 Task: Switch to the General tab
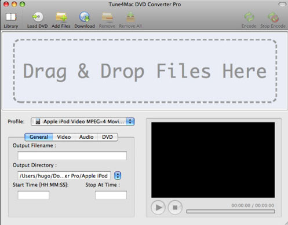click(39, 137)
